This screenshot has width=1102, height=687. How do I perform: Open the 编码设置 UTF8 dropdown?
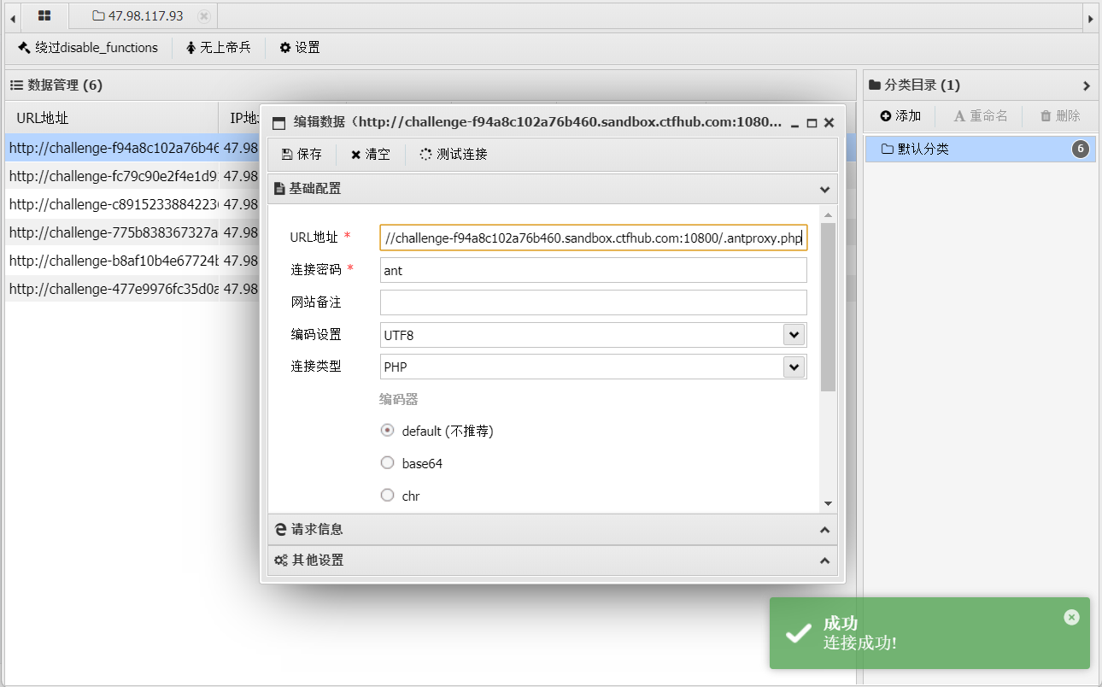coord(794,334)
